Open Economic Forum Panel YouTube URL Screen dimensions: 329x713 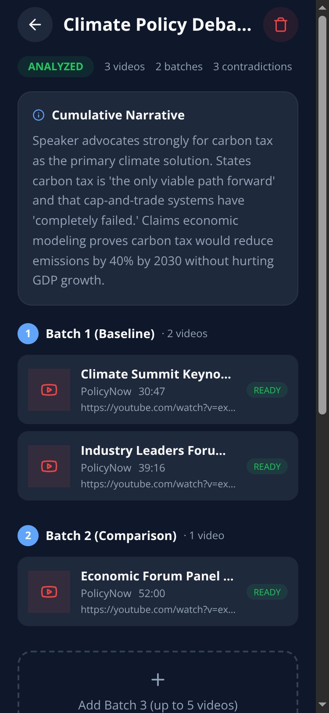coord(158,610)
